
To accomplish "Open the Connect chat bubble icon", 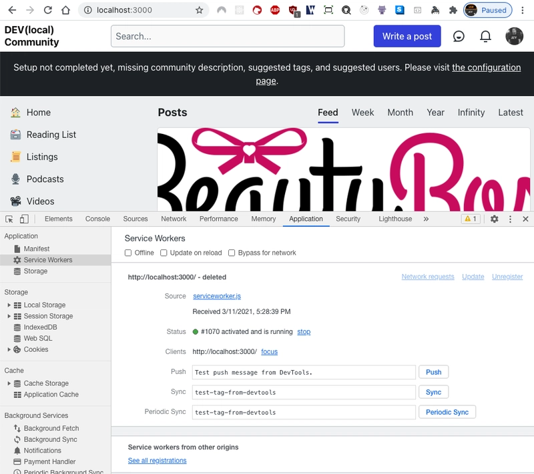I will tap(459, 36).
